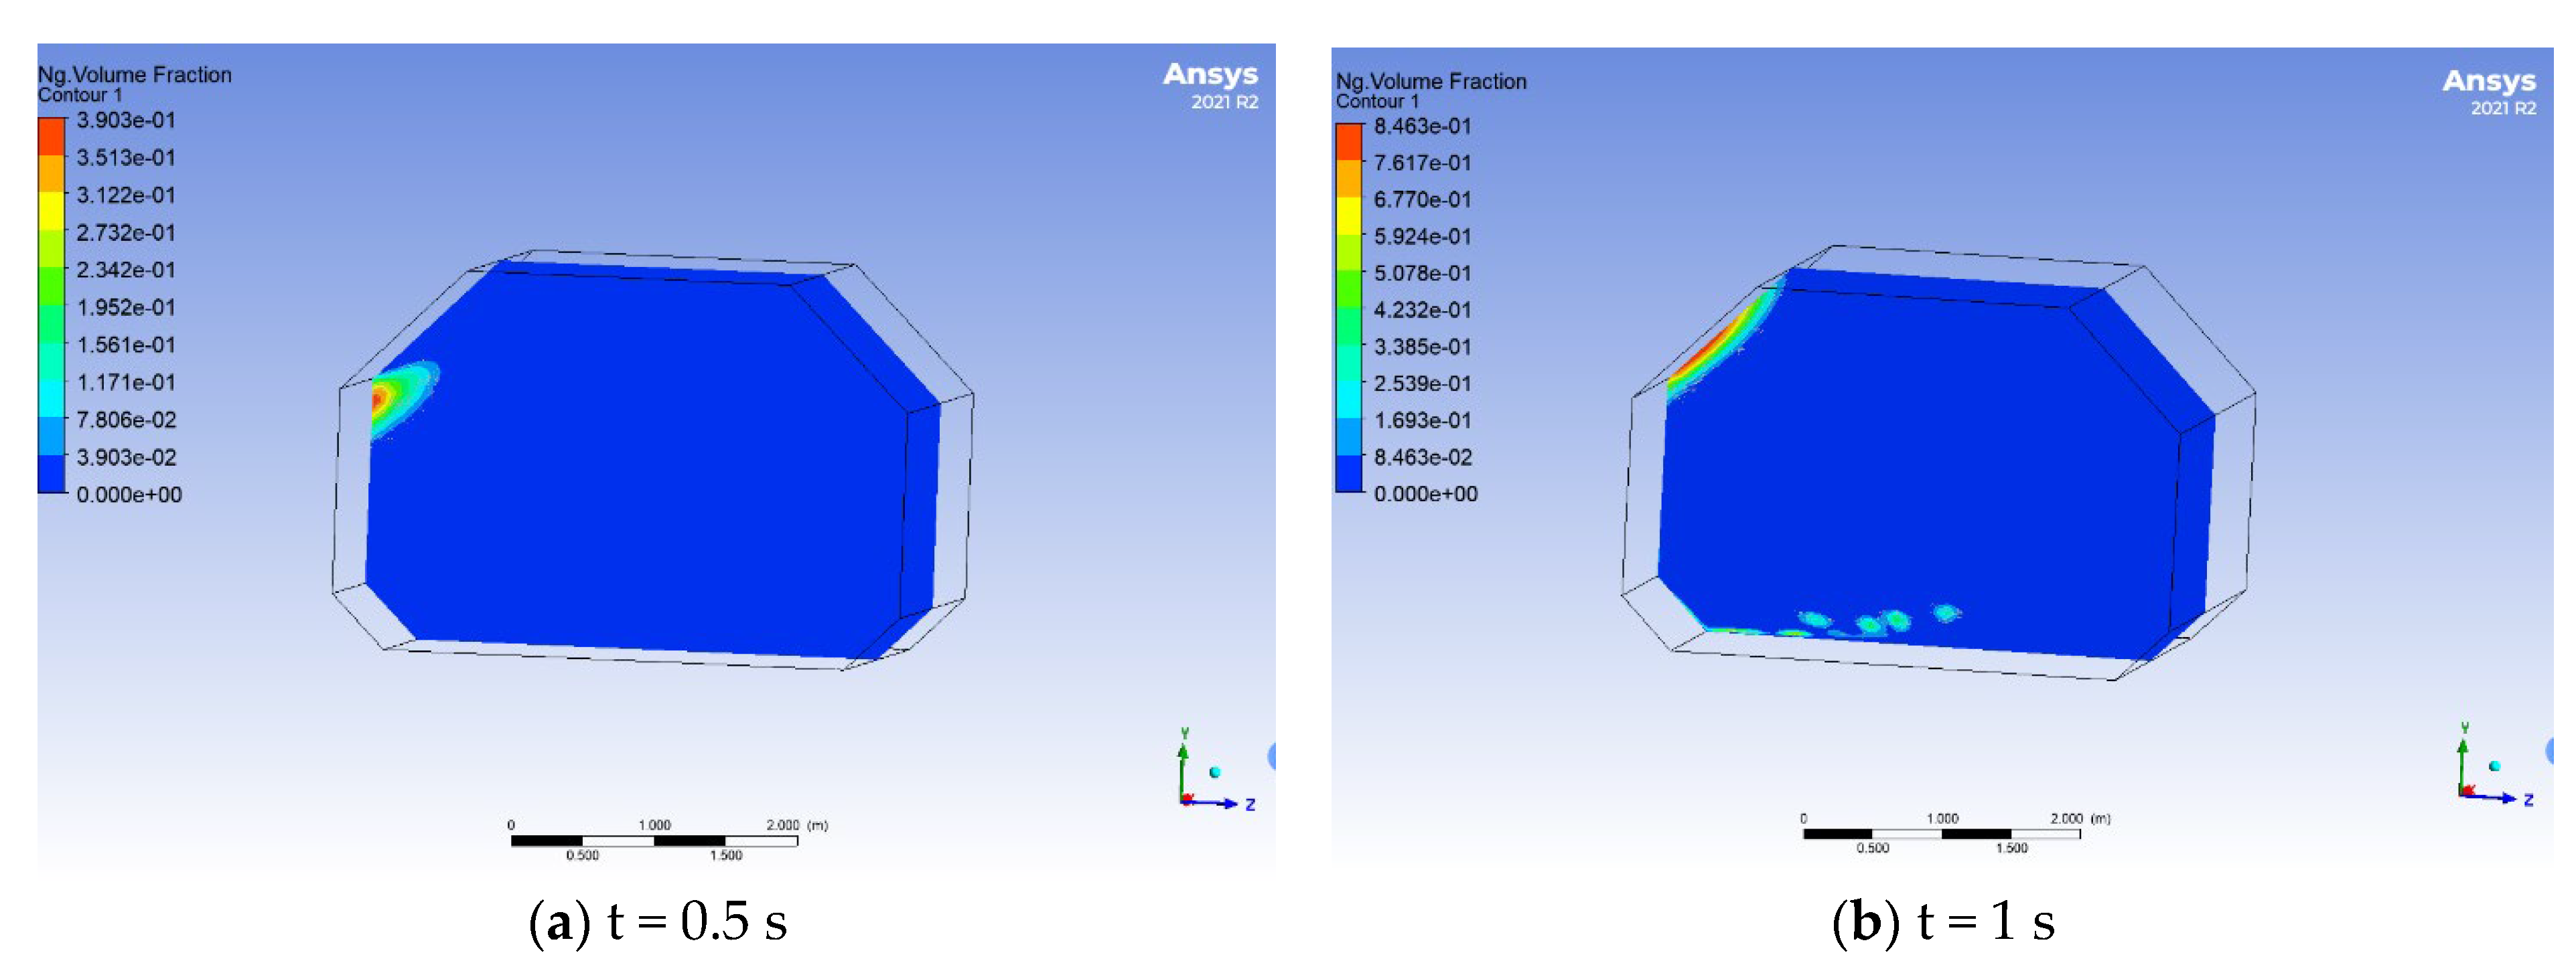
Task: Click the color legend bar in panel (b)
Action: click(1349, 308)
